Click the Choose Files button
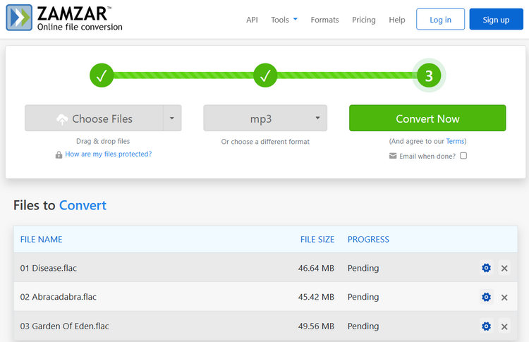This screenshot has height=342, width=529. pyautogui.click(x=94, y=118)
